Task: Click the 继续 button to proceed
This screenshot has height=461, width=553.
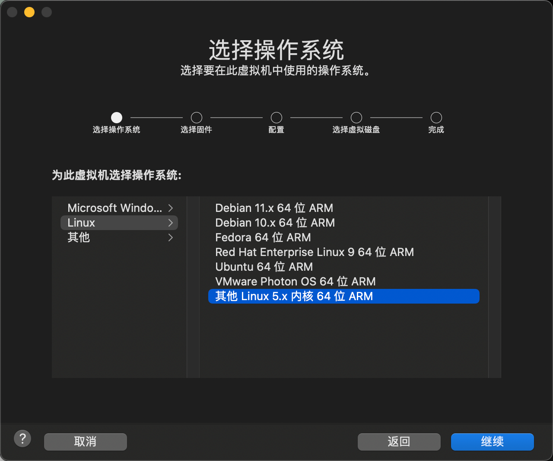Action: click(492, 442)
